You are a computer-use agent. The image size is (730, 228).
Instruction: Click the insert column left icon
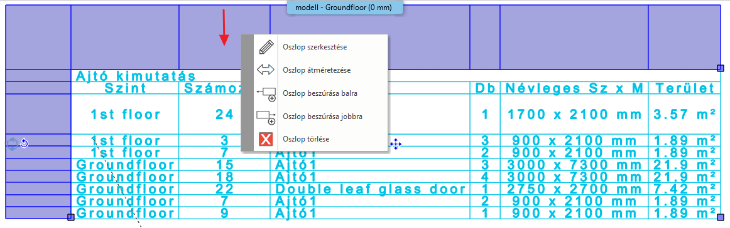pyautogui.click(x=266, y=94)
